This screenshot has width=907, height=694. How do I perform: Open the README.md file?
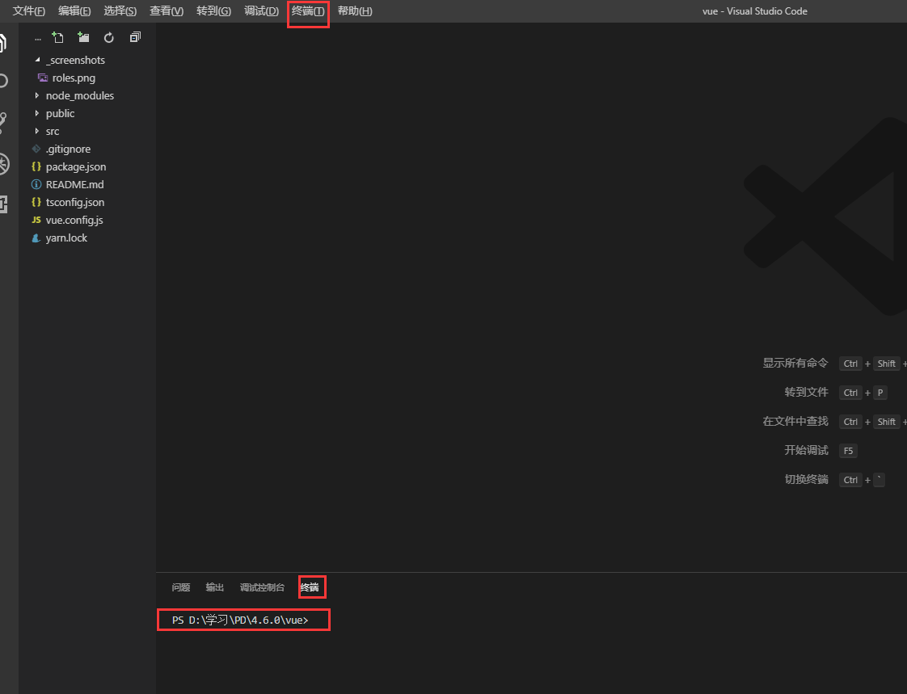tap(74, 184)
